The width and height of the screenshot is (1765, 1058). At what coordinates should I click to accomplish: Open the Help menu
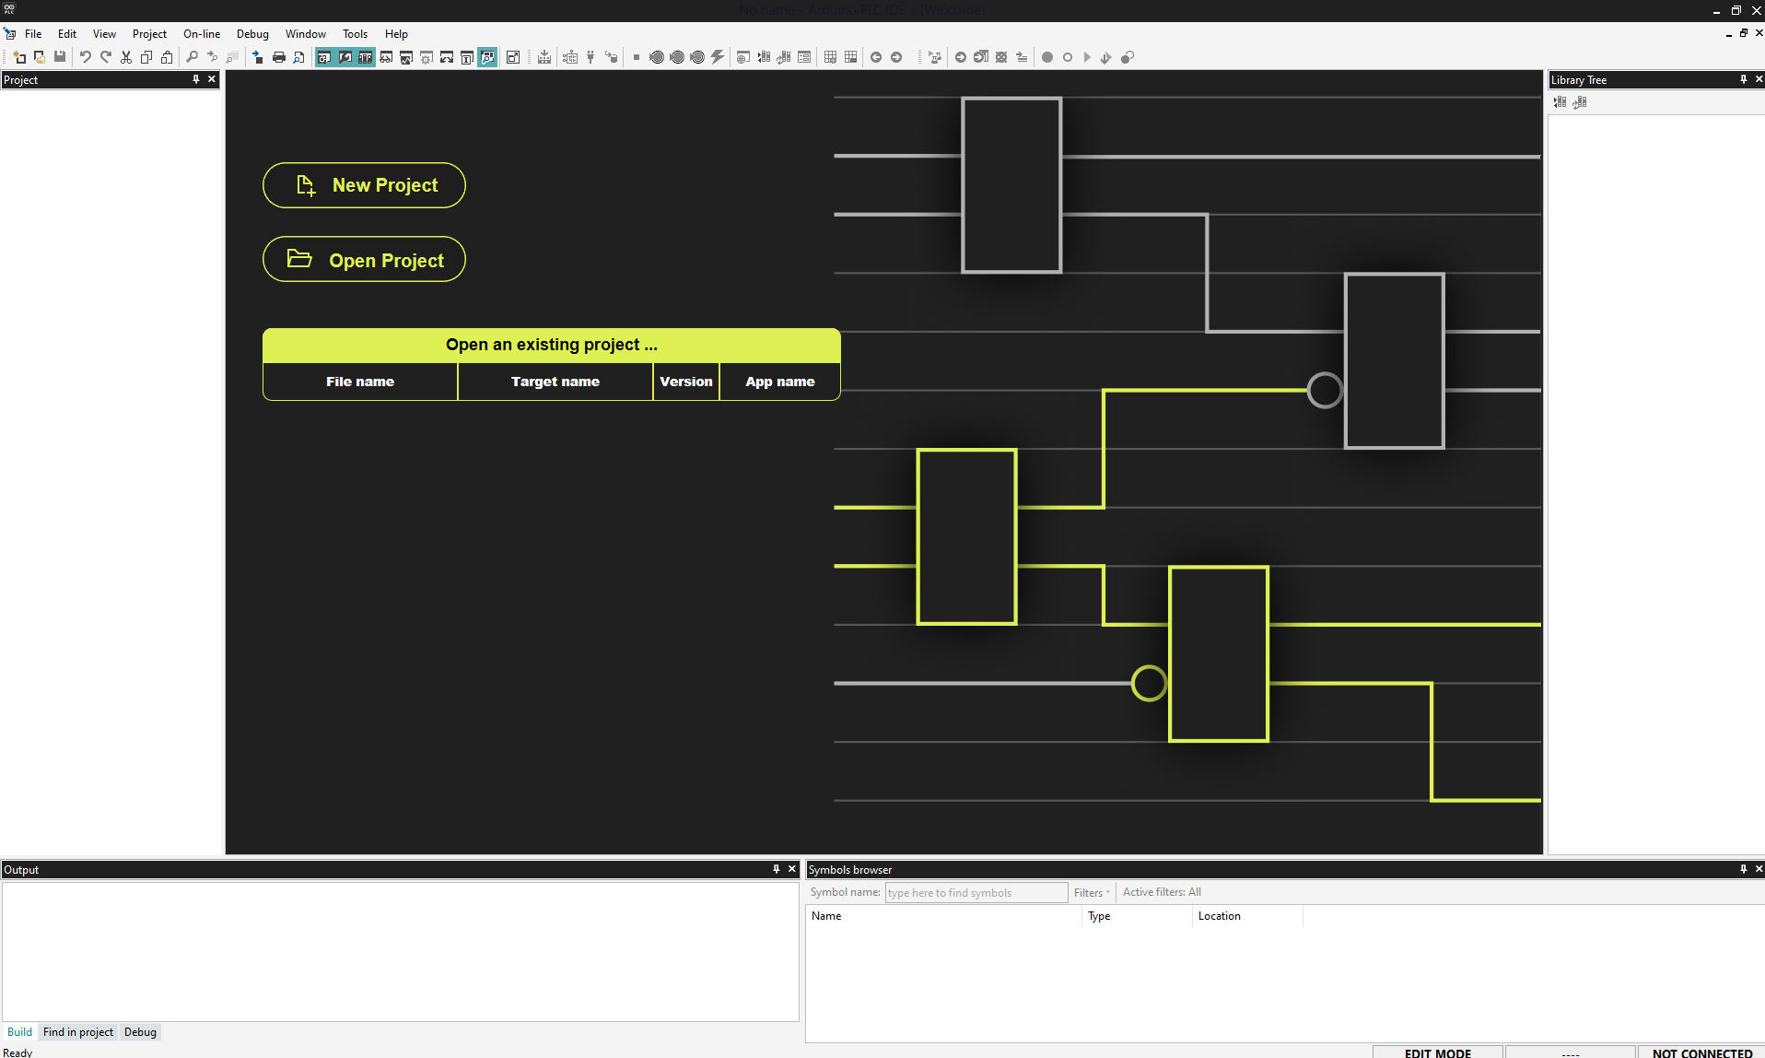point(396,34)
